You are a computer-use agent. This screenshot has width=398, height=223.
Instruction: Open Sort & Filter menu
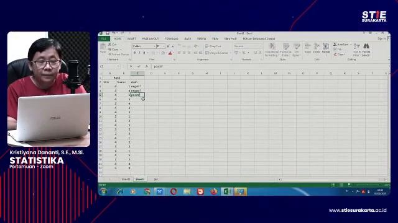coord(356,50)
